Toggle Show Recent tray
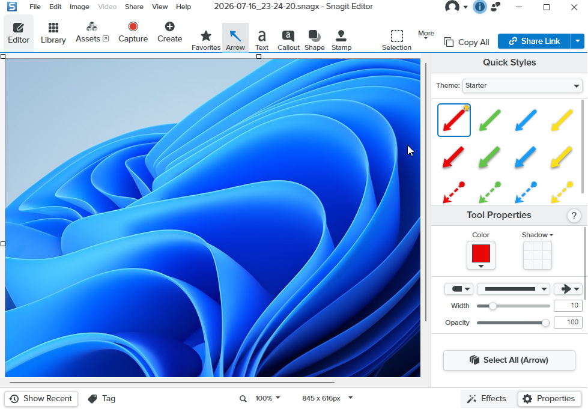The width and height of the screenshot is (588, 409). click(x=41, y=399)
